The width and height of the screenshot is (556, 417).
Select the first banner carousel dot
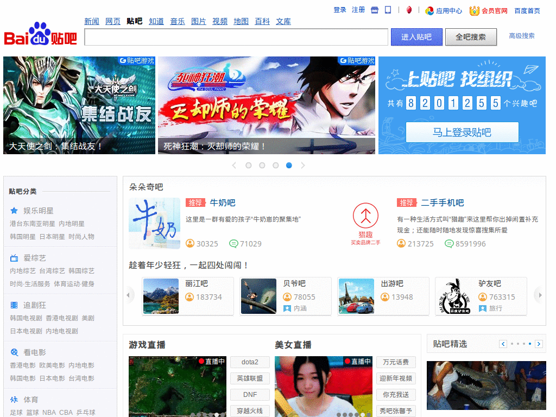tap(249, 165)
